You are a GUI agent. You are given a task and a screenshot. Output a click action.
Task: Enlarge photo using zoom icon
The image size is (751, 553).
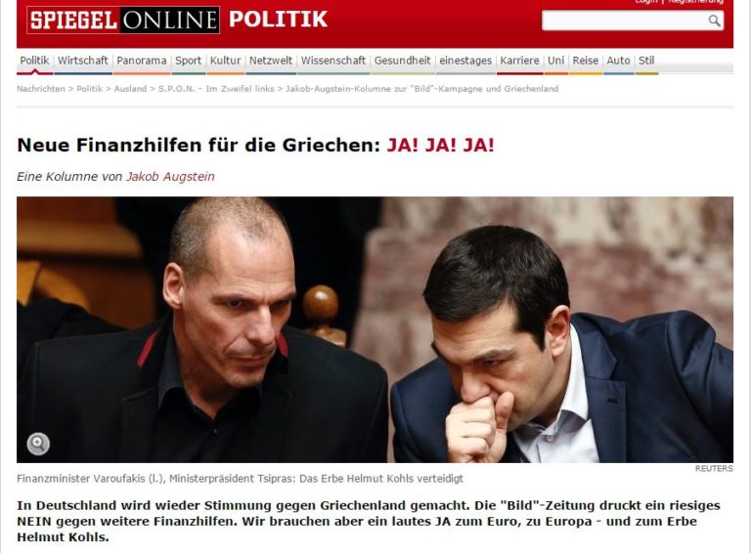coord(38,444)
